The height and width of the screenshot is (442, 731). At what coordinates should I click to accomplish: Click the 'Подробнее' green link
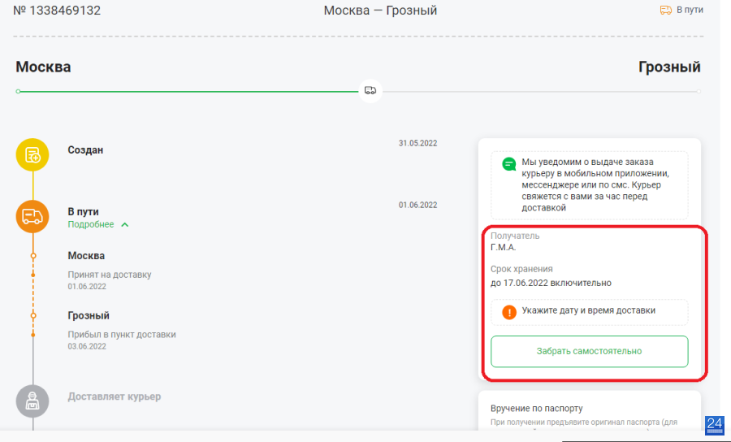tap(91, 224)
